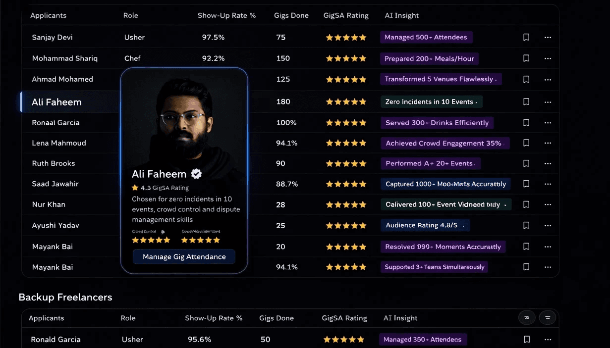610x348 pixels.
Task: Click verified badge beside Ali Faheem name
Action: 196,174
